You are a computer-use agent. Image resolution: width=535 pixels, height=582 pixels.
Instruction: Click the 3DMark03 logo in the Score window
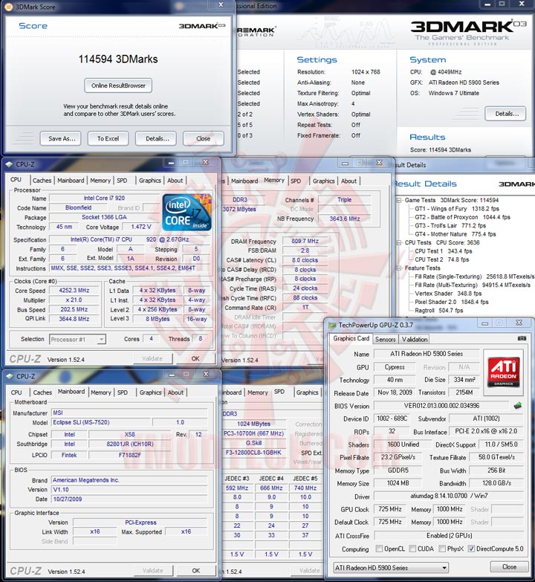point(201,25)
